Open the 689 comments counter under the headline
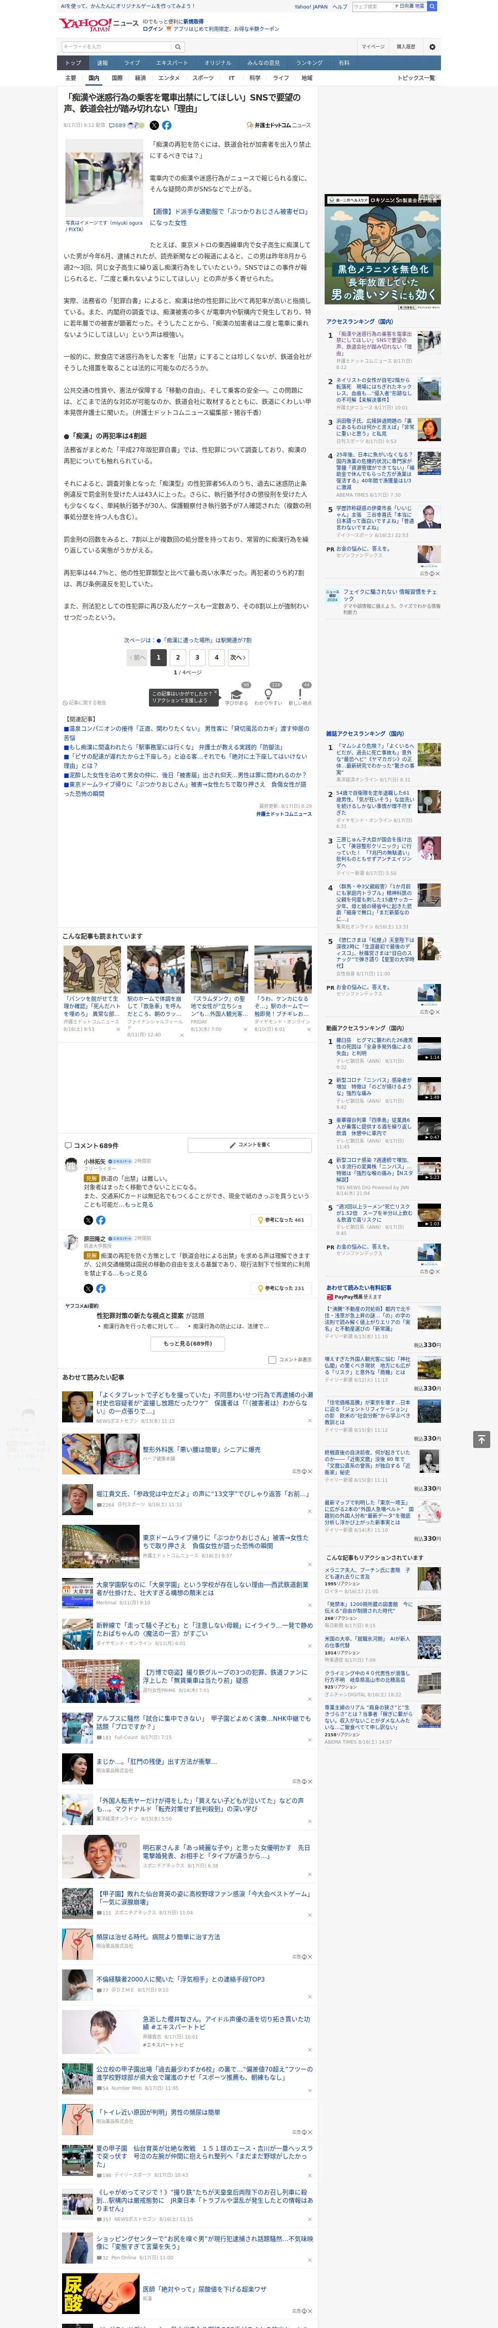Screen dimensions: 498x2328 (x=118, y=126)
